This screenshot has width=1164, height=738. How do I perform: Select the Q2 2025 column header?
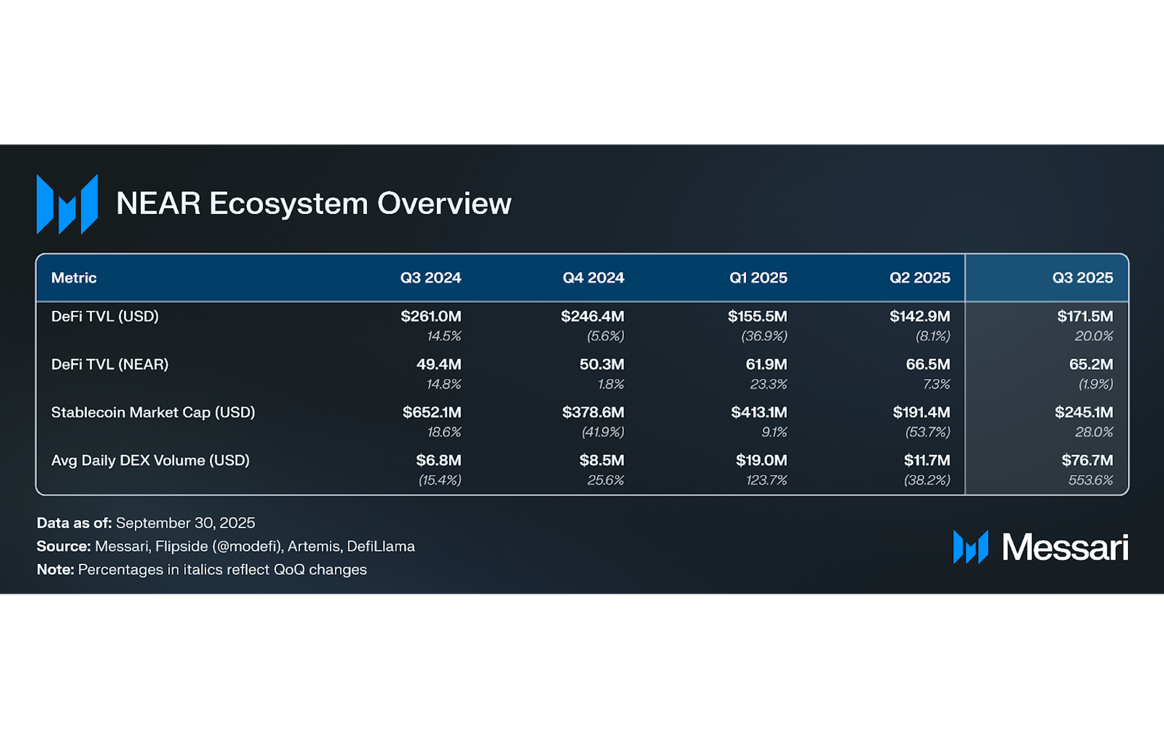(919, 278)
